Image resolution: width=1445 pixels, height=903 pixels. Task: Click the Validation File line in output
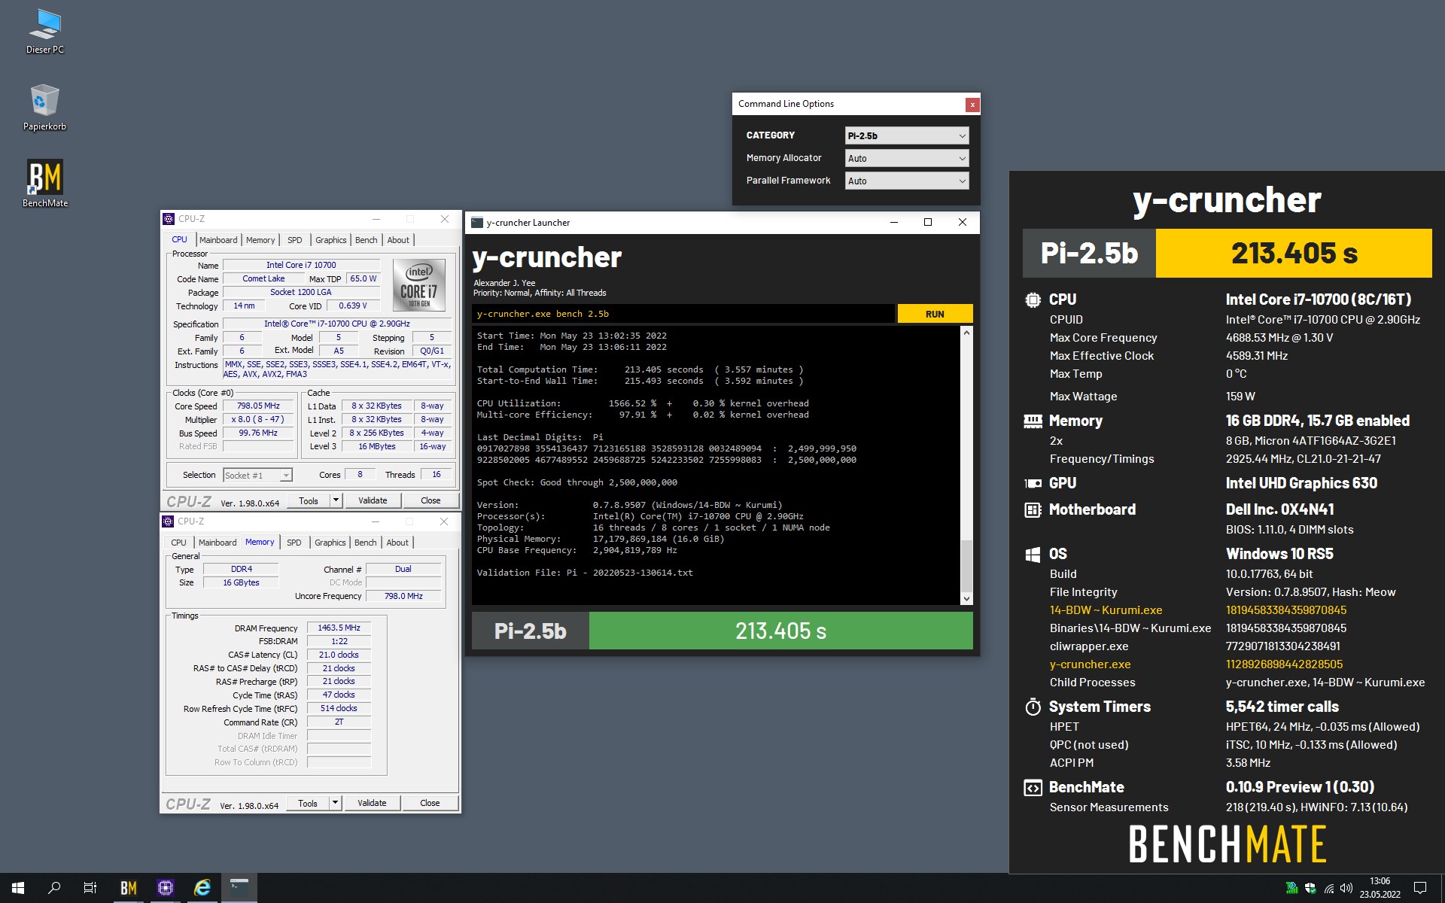(x=585, y=573)
